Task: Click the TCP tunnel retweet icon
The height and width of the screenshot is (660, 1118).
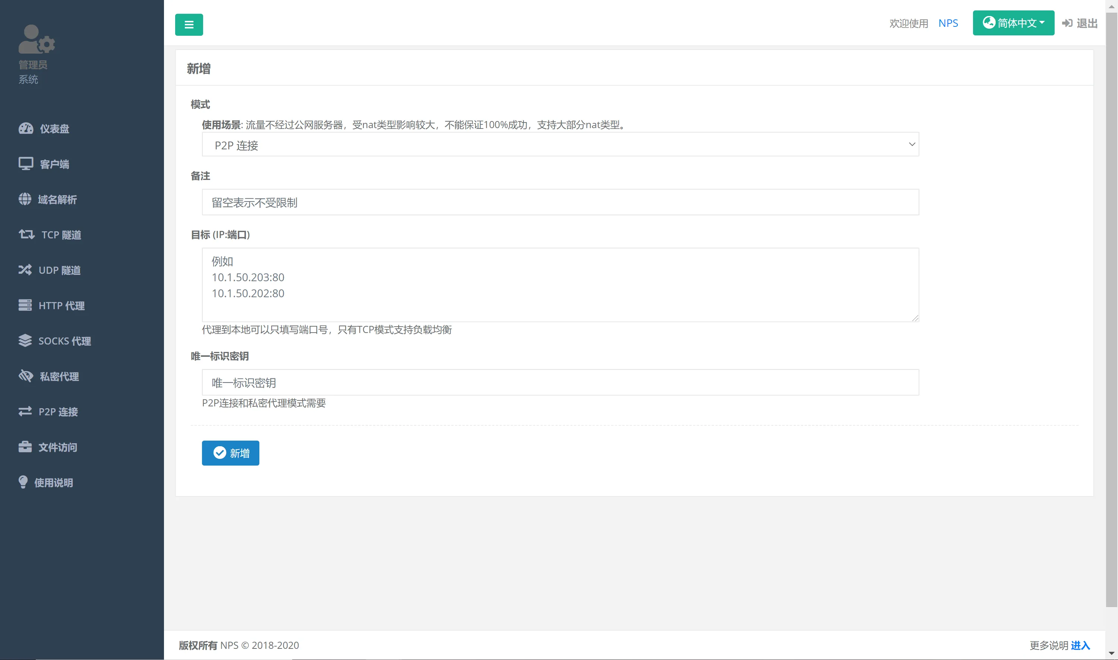Action: pos(27,234)
